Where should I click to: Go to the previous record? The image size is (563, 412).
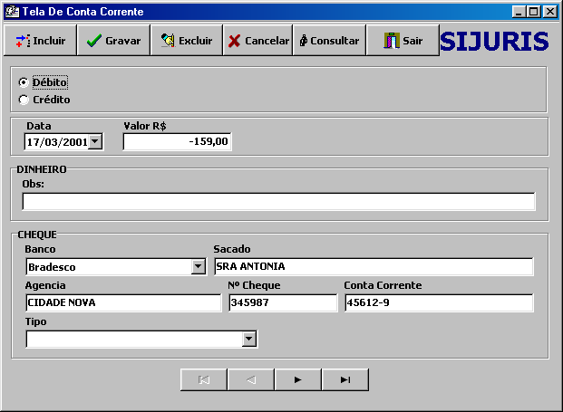click(251, 379)
